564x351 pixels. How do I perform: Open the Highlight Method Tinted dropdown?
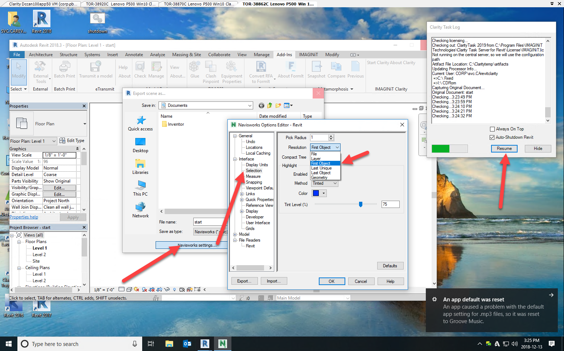coord(335,183)
